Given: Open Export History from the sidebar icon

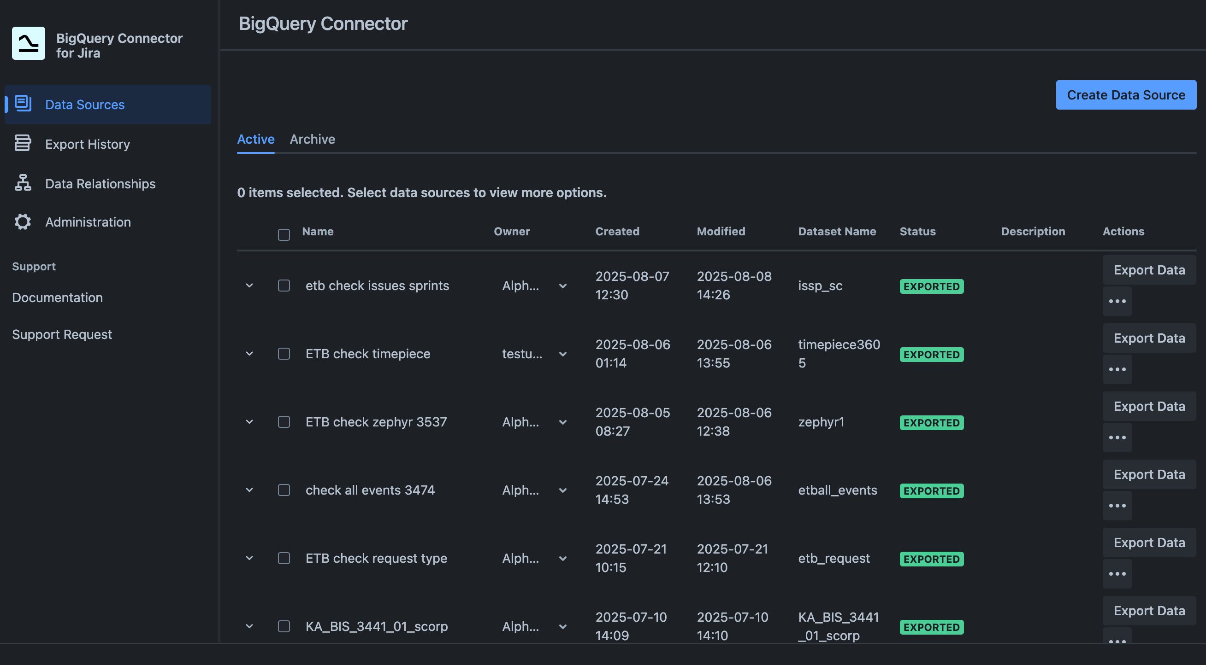Looking at the screenshot, I should pyautogui.click(x=23, y=143).
